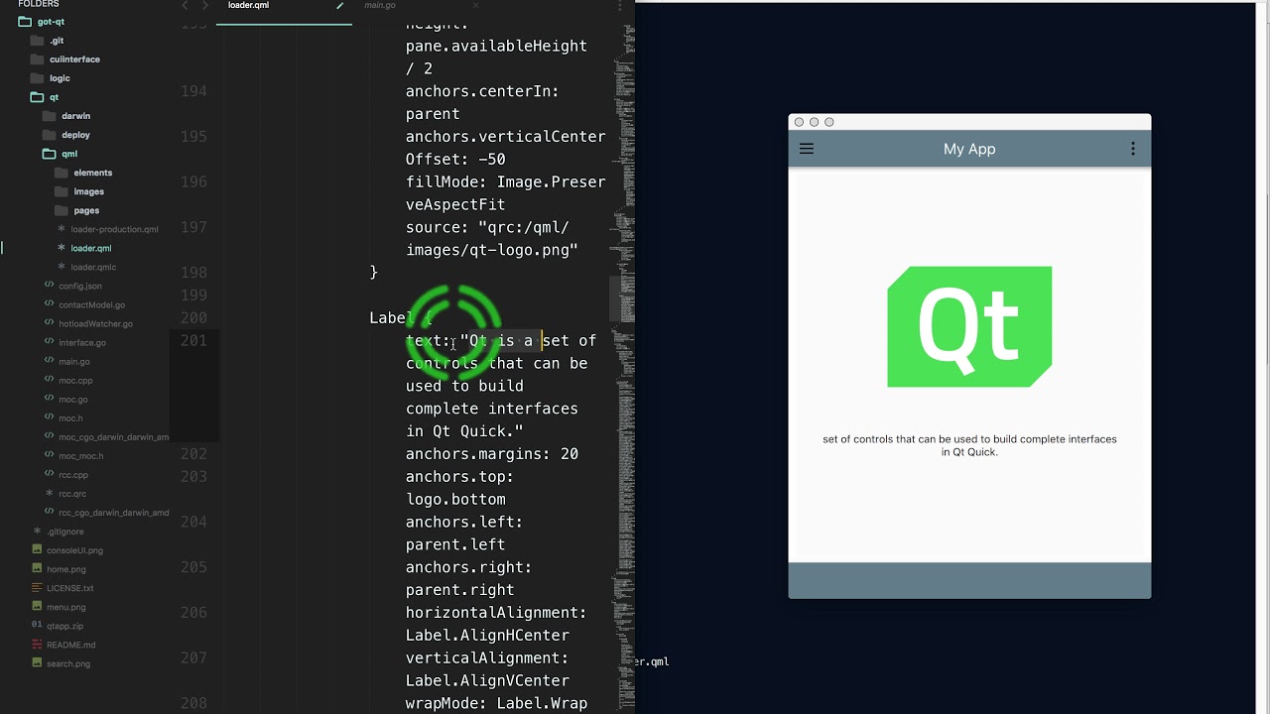Open the hamburger menu in My App
This screenshot has width=1270, height=714.
click(x=807, y=149)
